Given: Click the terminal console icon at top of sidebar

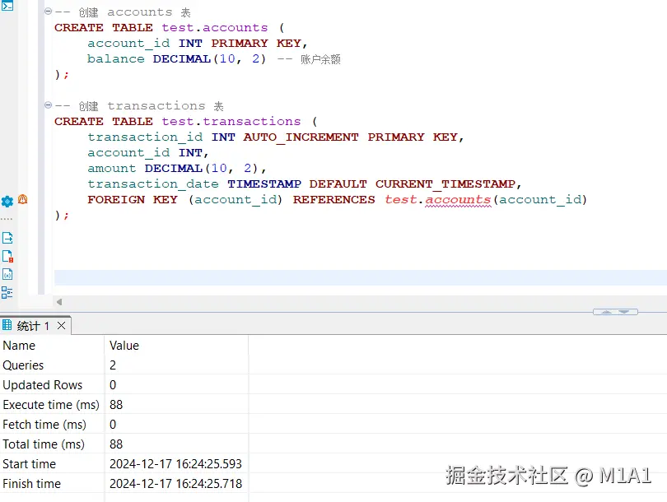Looking at the screenshot, I should 7,6.
